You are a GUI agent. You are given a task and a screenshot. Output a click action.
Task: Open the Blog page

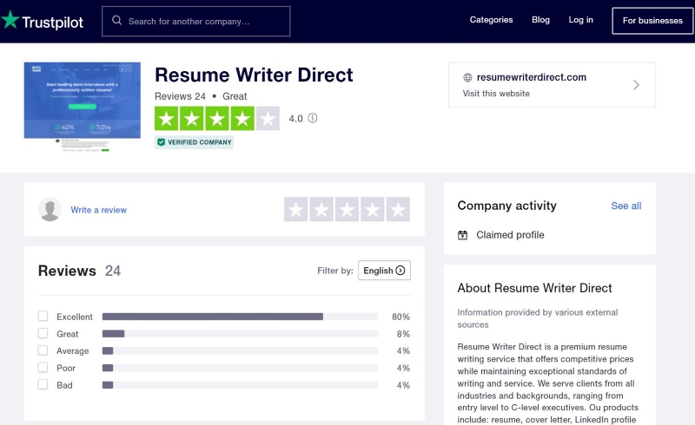(x=540, y=20)
